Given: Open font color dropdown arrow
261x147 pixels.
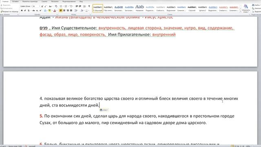Looking at the screenshot, I should click(x=57, y=11).
